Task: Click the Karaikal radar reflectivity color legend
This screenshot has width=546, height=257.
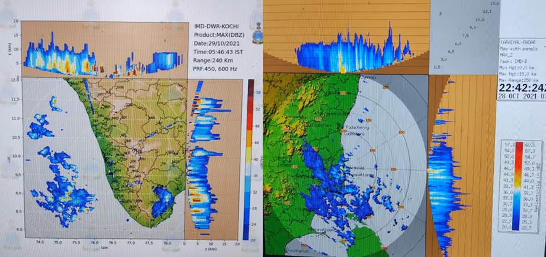Action: (x=519, y=186)
